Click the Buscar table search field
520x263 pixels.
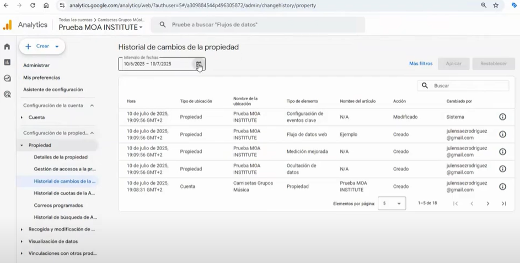pos(463,86)
